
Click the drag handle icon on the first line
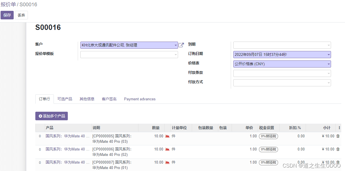40,136
